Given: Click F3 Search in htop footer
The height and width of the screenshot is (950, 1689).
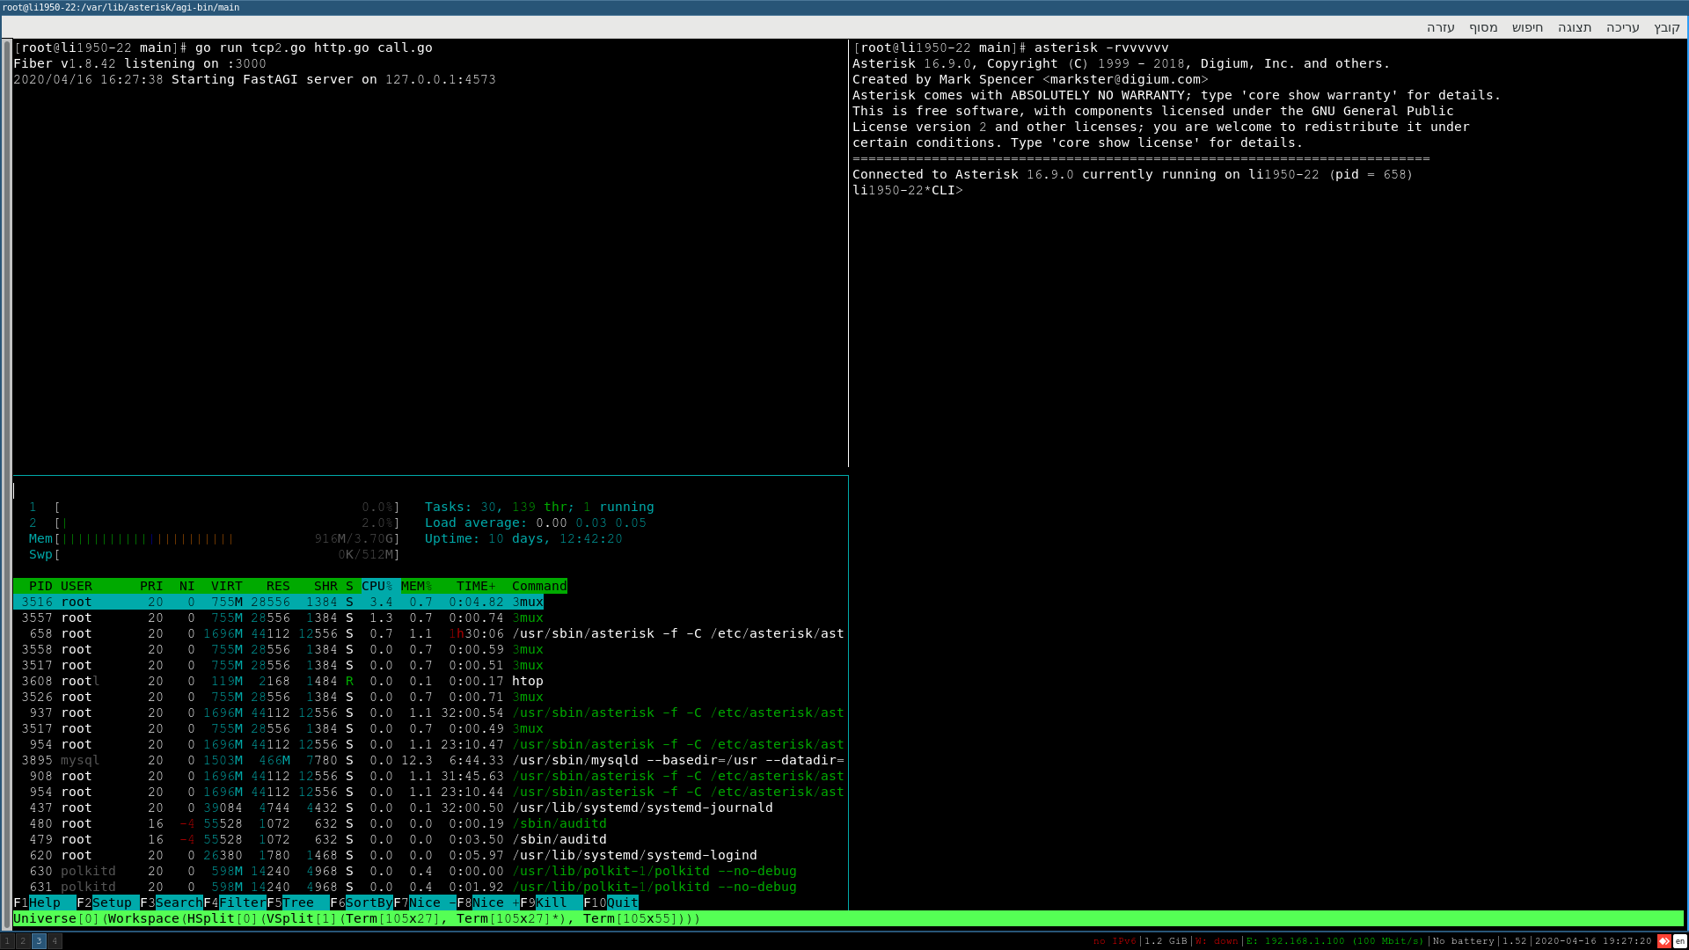Looking at the screenshot, I should click(172, 902).
